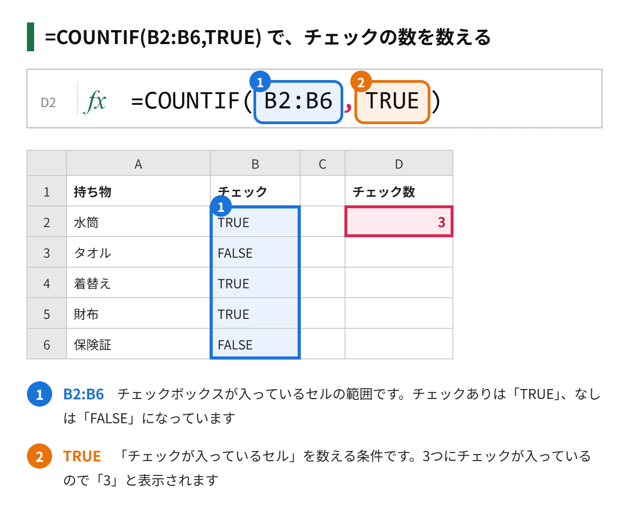Viewport: 629px width, 519px height.
Task: Click the D2 cell reference box
Action: click(x=49, y=103)
